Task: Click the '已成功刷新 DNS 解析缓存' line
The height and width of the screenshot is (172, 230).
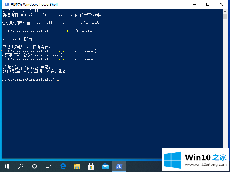Action: 26,47
